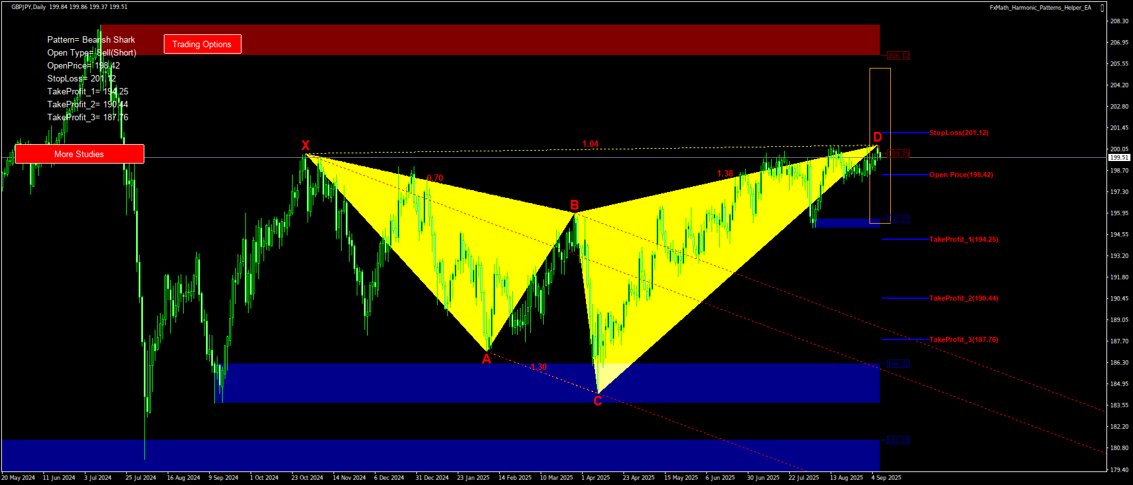This screenshot has width=1133, height=485.
Task: Select the red D pattern point marker
Action: pyautogui.click(x=877, y=137)
